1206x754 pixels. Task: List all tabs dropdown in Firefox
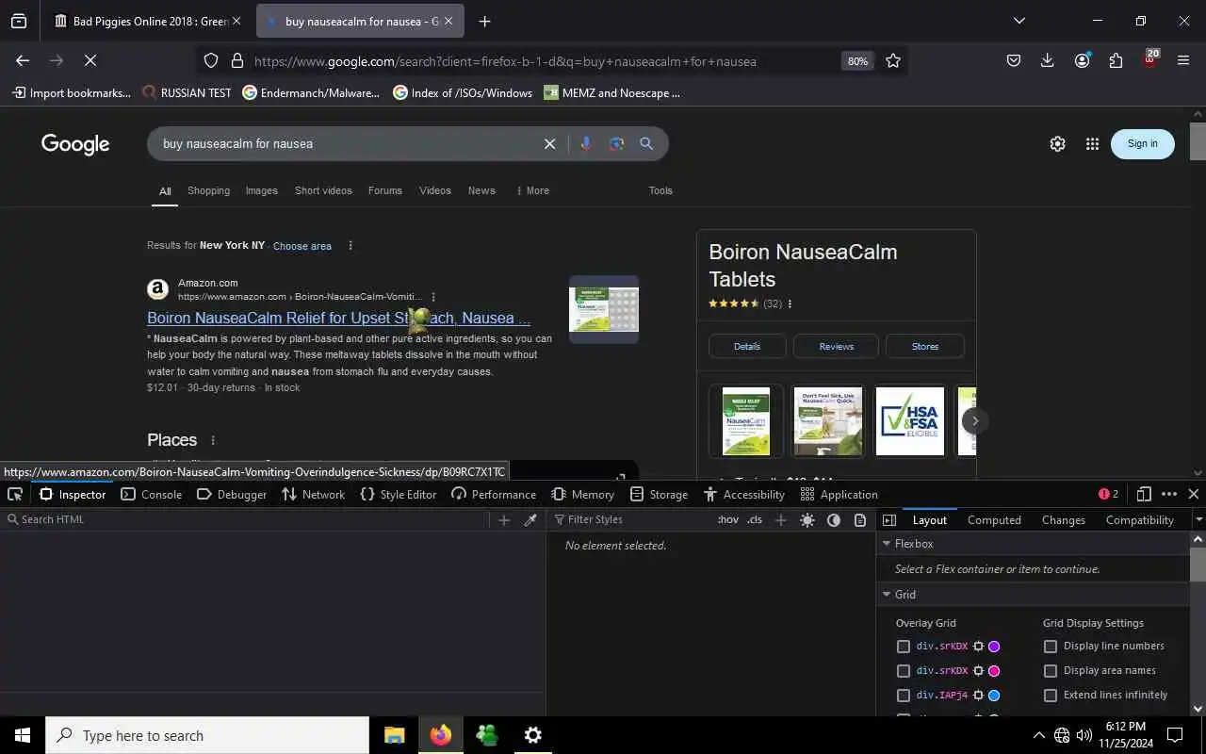click(1019, 21)
